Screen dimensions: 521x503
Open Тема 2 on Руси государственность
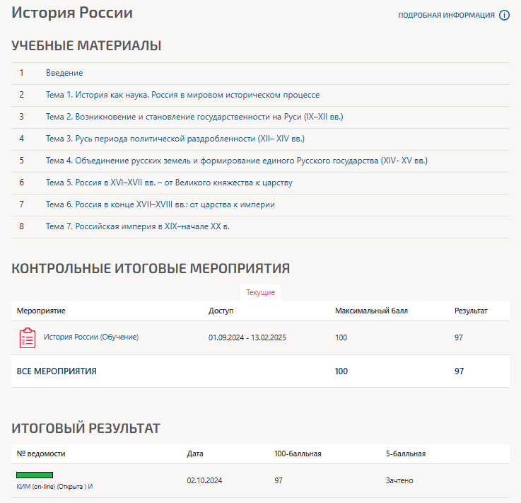194,117
